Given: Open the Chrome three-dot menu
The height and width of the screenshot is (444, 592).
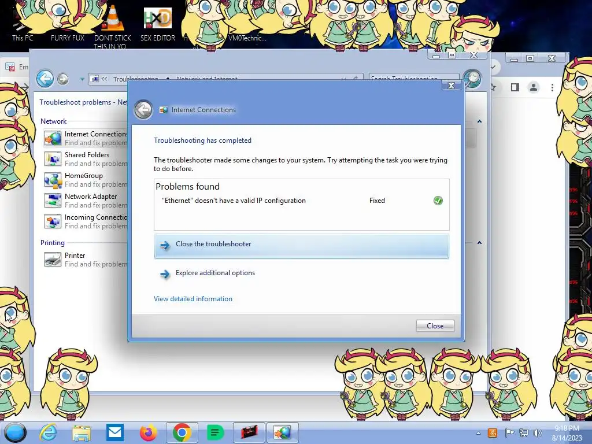Looking at the screenshot, I should coord(552,88).
